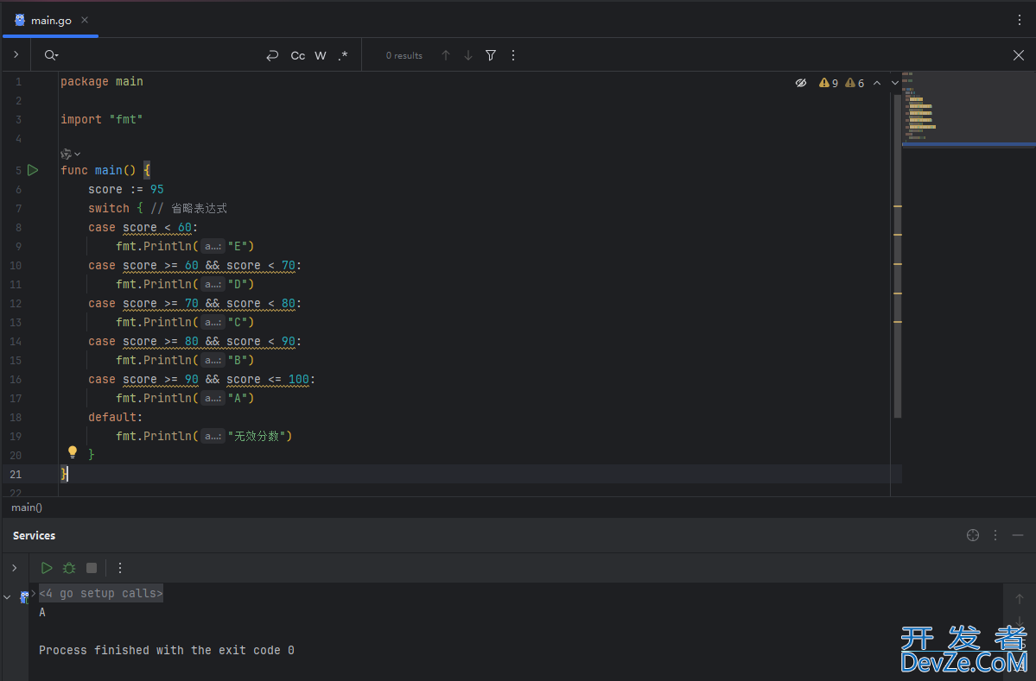
Task: Click the 'default:' keyword on line 18
Action: (x=116, y=417)
